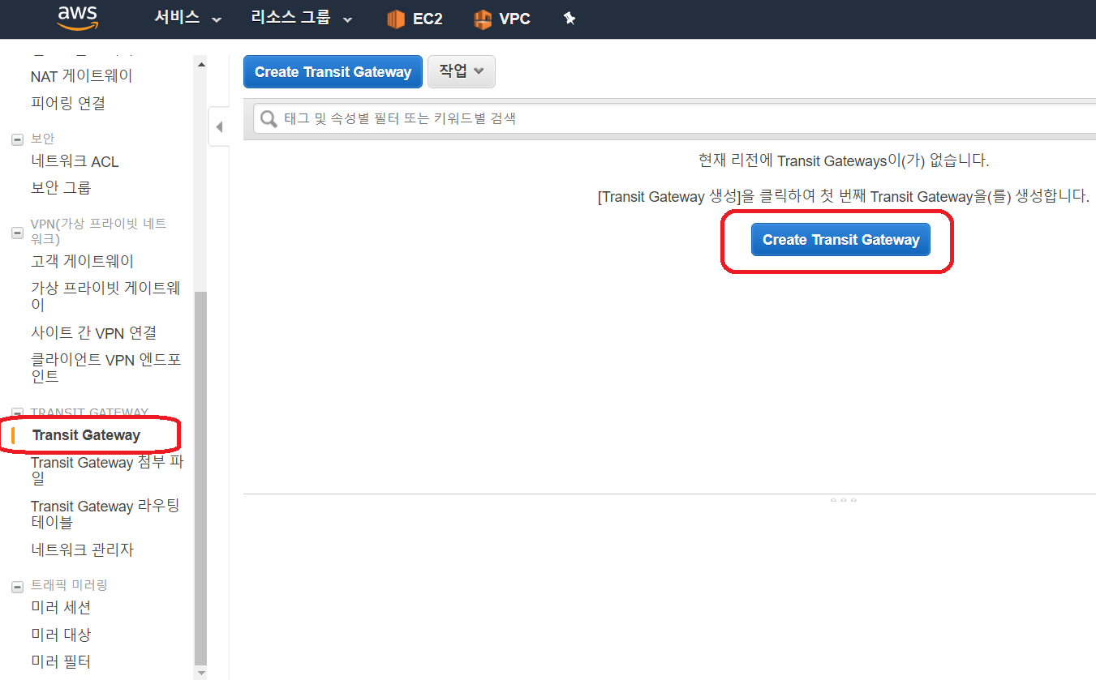The width and height of the screenshot is (1096, 680).
Task: Click the search magnifier icon
Action: [x=269, y=119]
